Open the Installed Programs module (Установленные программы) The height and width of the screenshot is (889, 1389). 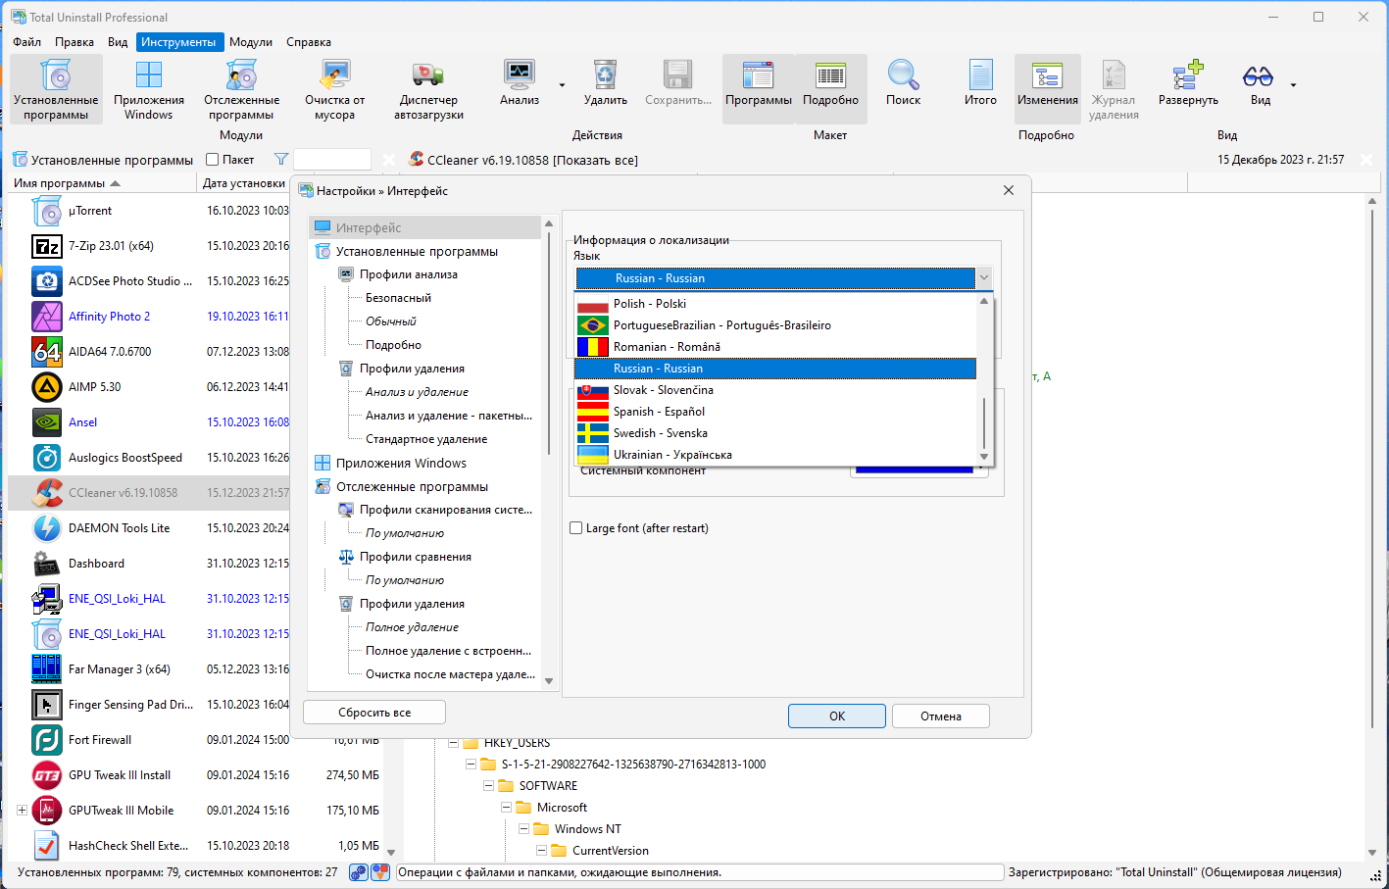click(56, 89)
